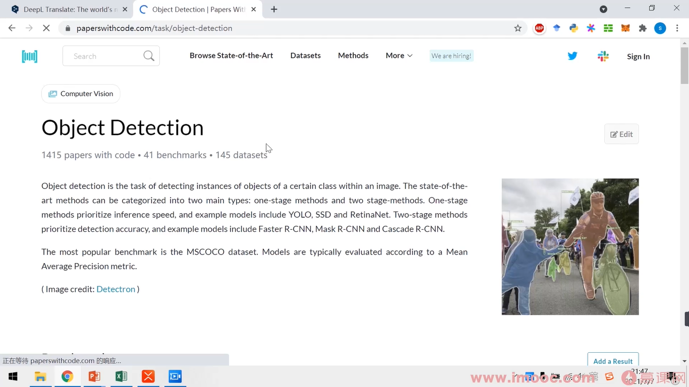
Task: Open the Windows Start menu
Action: (x=13, y=376)
